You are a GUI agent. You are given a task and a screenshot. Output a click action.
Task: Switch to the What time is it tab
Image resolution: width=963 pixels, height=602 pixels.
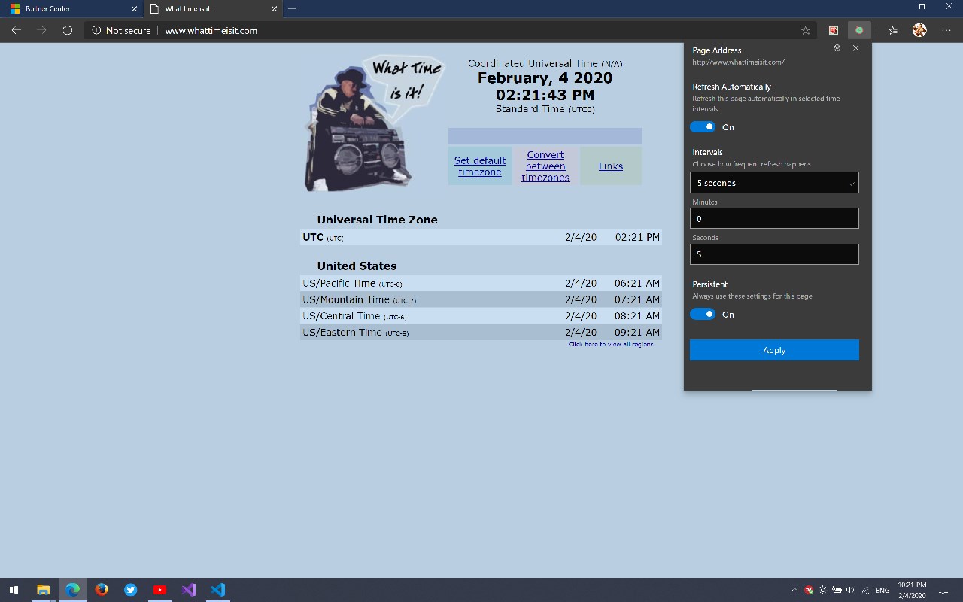tap(212, 9)
